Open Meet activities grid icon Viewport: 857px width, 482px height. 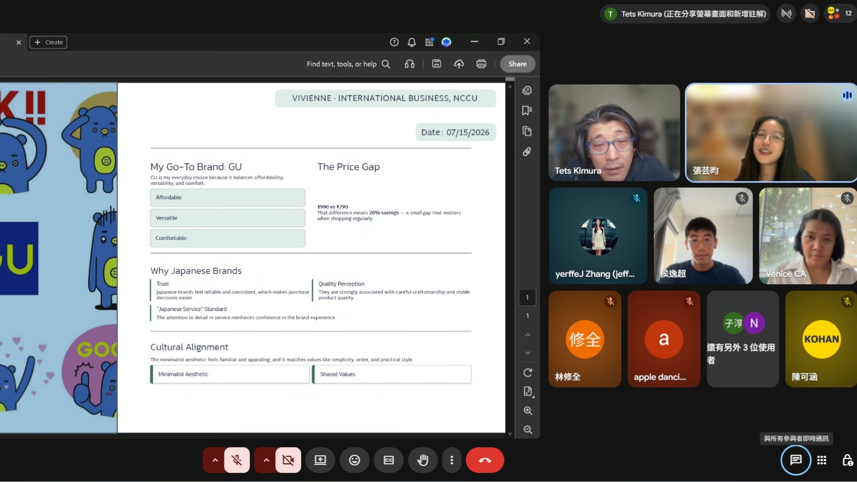pos(822,460)
